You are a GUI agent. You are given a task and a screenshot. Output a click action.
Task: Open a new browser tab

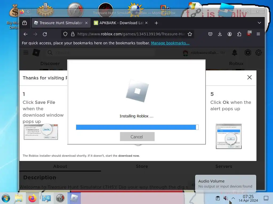coord(156,23)
